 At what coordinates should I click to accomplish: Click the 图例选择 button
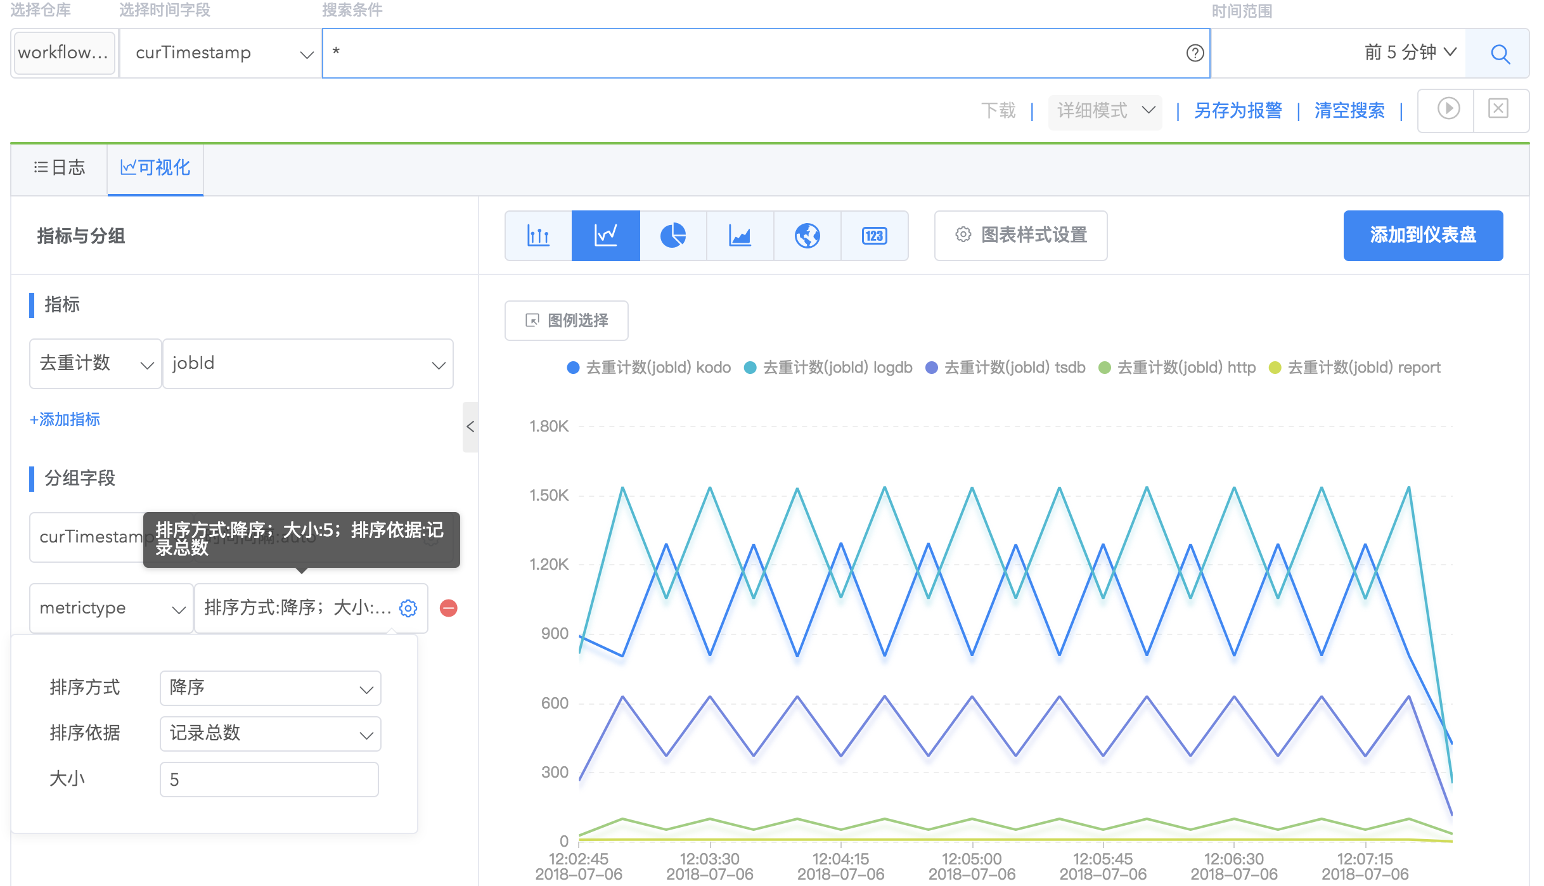(566, 321)
